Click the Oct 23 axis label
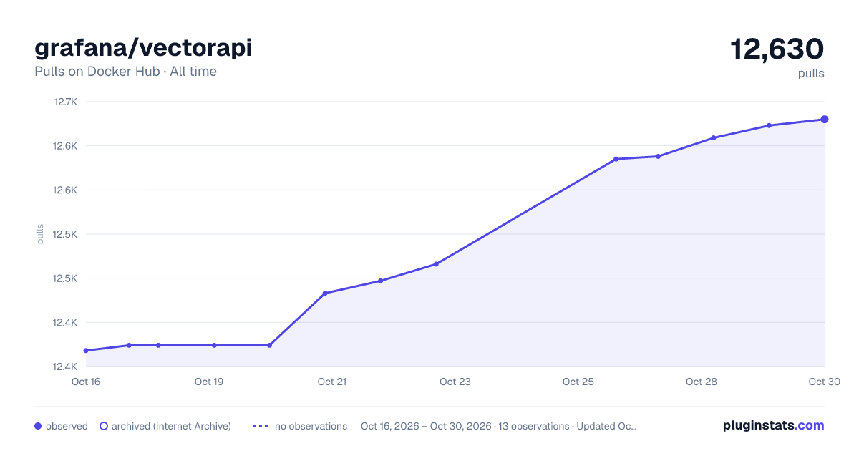This screenshot has height=451, width=859. coord(455,382)
